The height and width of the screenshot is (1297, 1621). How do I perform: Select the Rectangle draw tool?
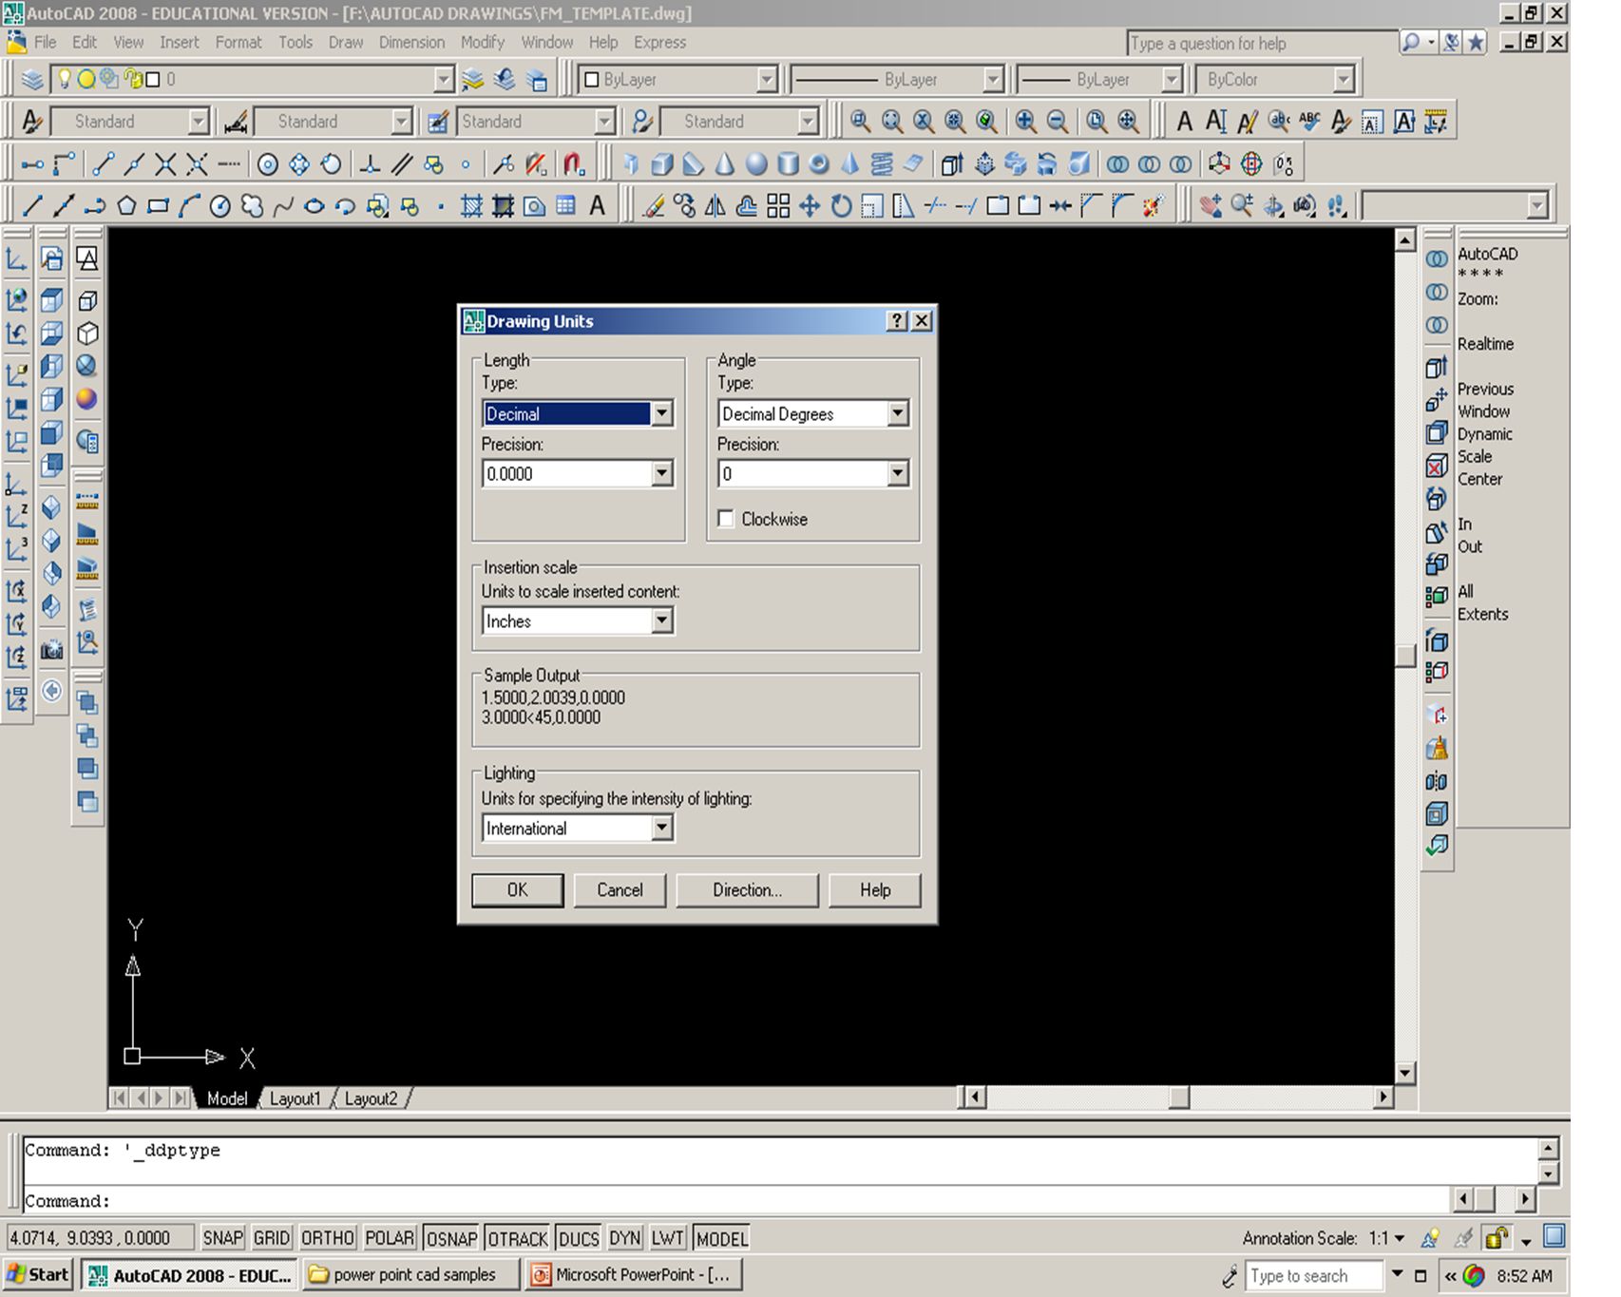(158, 205)
